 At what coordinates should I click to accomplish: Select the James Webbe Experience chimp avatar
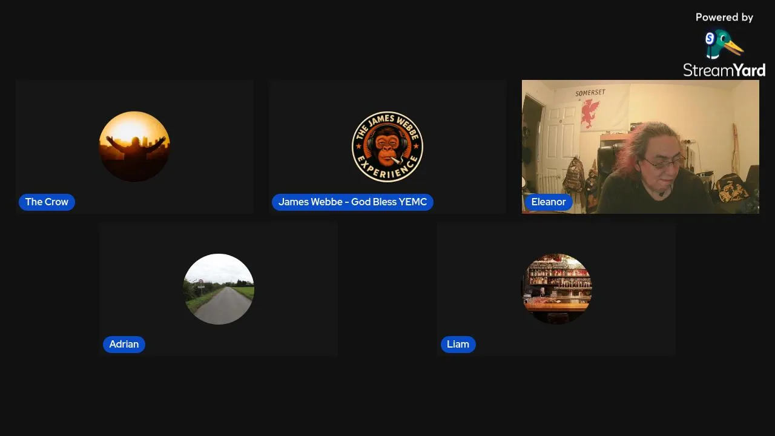click(x=387, y=147)
